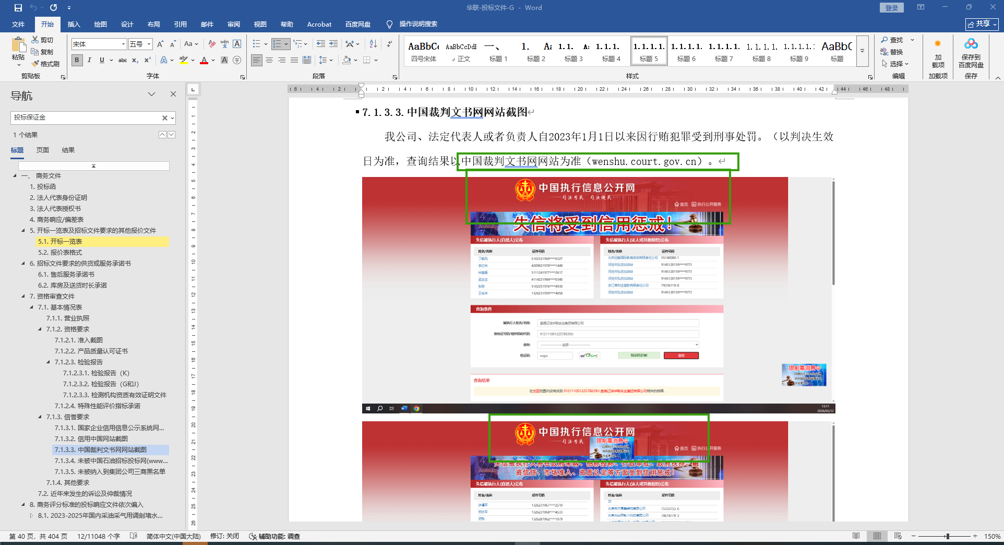Open the change case (Aa) dropdown
The height and width of the screenshot is (545, 1004).
191,44
